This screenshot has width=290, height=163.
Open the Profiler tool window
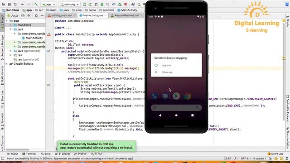[x=81, y=154]
